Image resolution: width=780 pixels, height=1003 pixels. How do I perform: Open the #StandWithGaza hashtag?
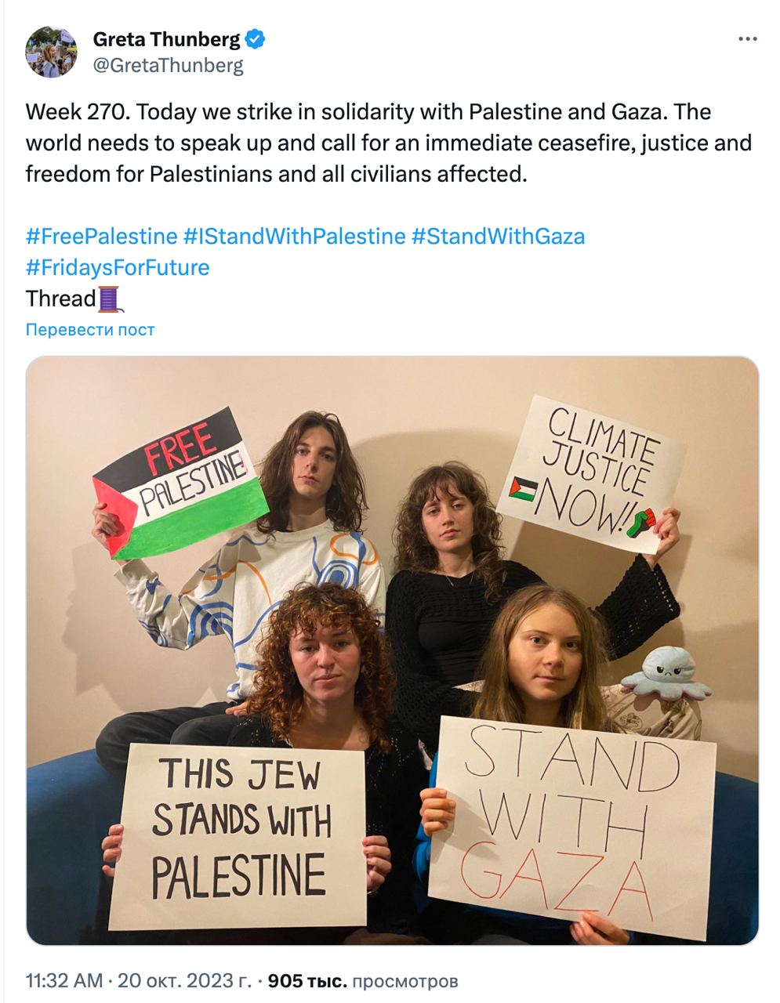click(499, 236)
